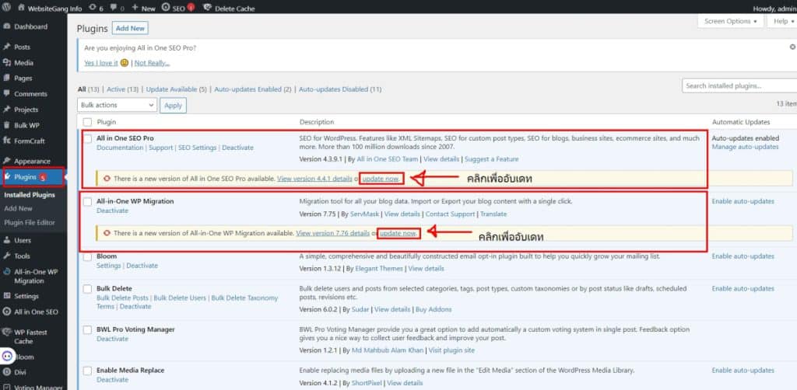Click the plus New icon in admin bar
797x390 pixels.
135,8
